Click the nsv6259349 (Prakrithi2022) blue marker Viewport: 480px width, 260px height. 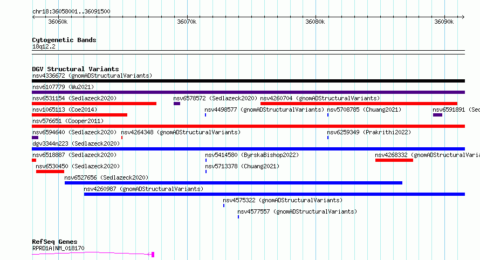pos(328,138)
